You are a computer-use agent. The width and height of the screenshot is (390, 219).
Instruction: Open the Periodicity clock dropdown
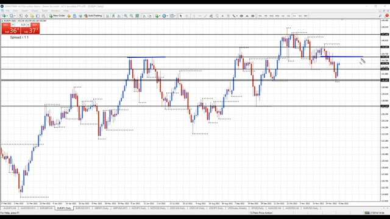coord(165,16)
